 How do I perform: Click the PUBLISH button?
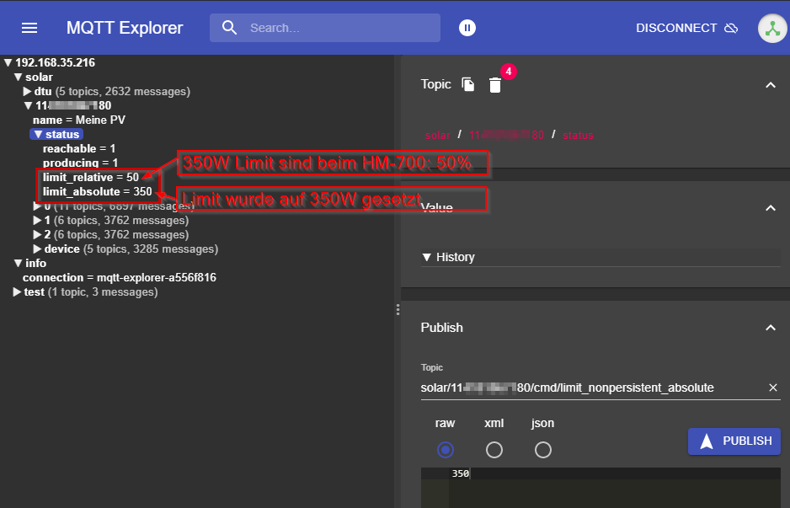coord(734,441)
